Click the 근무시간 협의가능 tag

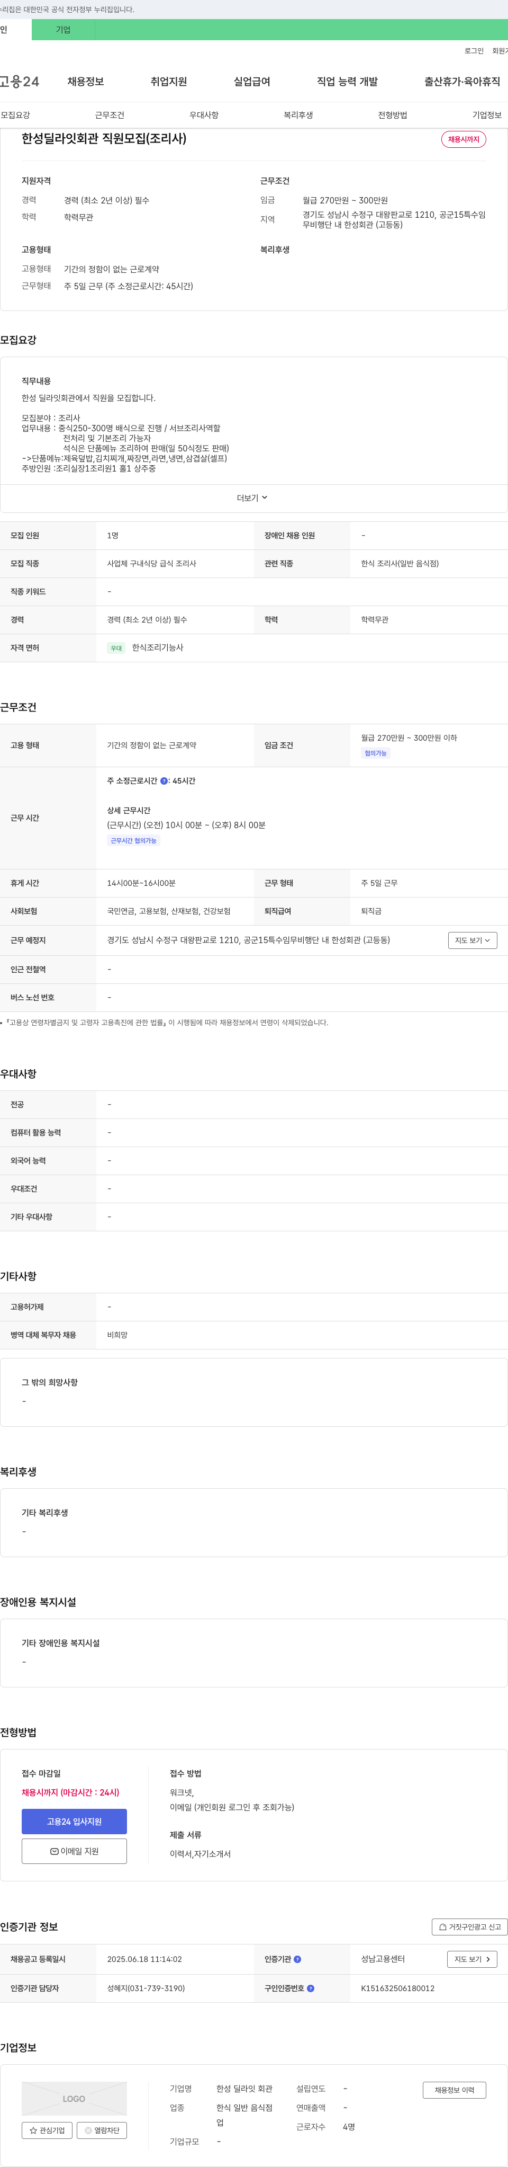click(133, 840)
